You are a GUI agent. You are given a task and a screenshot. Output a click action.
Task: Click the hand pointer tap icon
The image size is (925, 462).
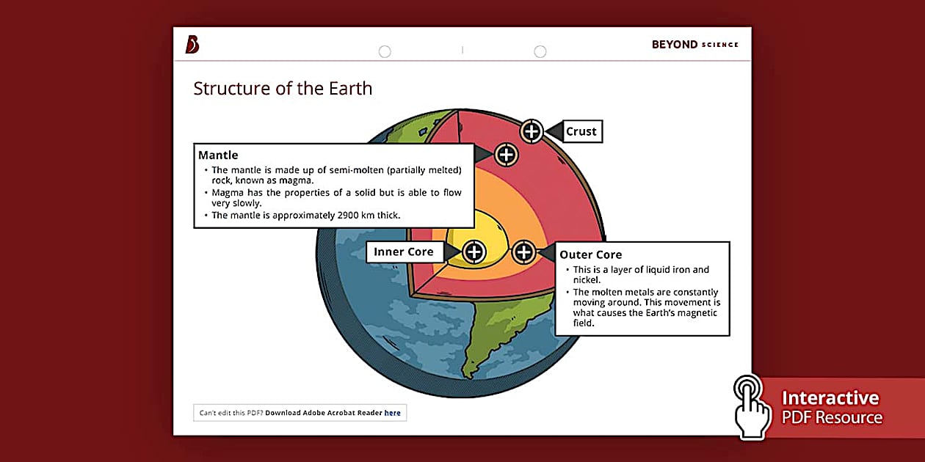pyautogui.click(x=751, y=406)
